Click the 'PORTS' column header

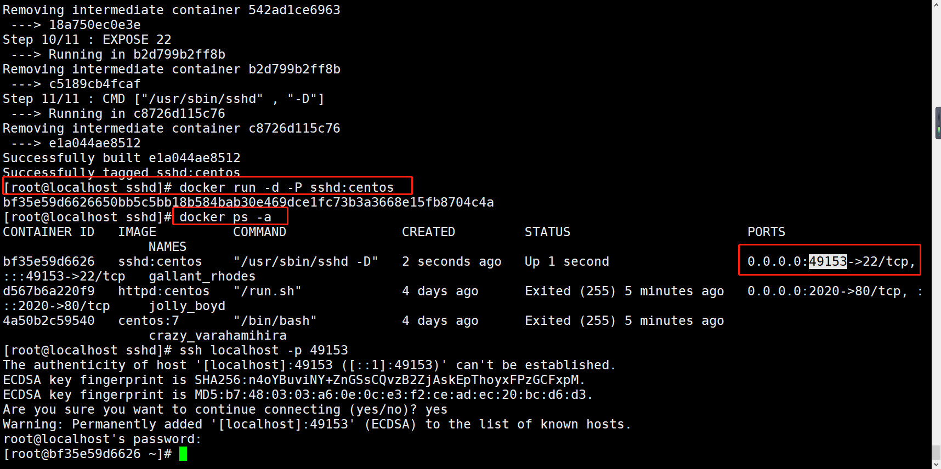click(767, 232)
